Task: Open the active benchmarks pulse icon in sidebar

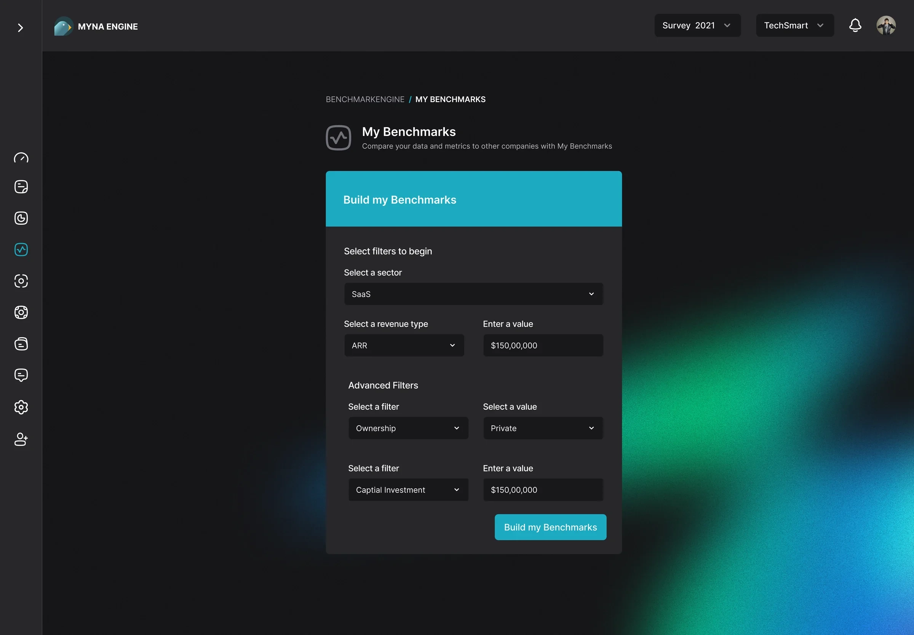Action: click(x=21, y=249)
